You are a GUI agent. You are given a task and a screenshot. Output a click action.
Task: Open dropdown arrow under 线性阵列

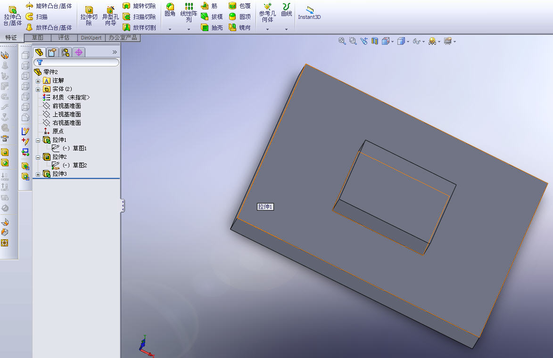pyautogui.click(x=189, y=29)
